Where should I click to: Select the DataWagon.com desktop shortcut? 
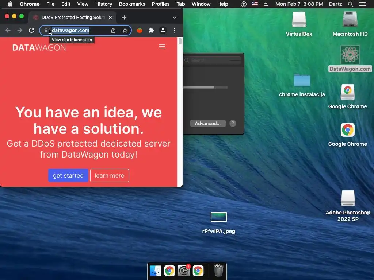pos(350,55)
